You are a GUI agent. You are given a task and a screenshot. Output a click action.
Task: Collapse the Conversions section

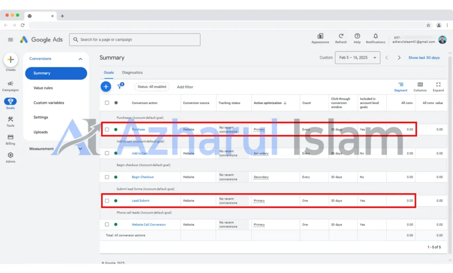(x=81, y=59)
